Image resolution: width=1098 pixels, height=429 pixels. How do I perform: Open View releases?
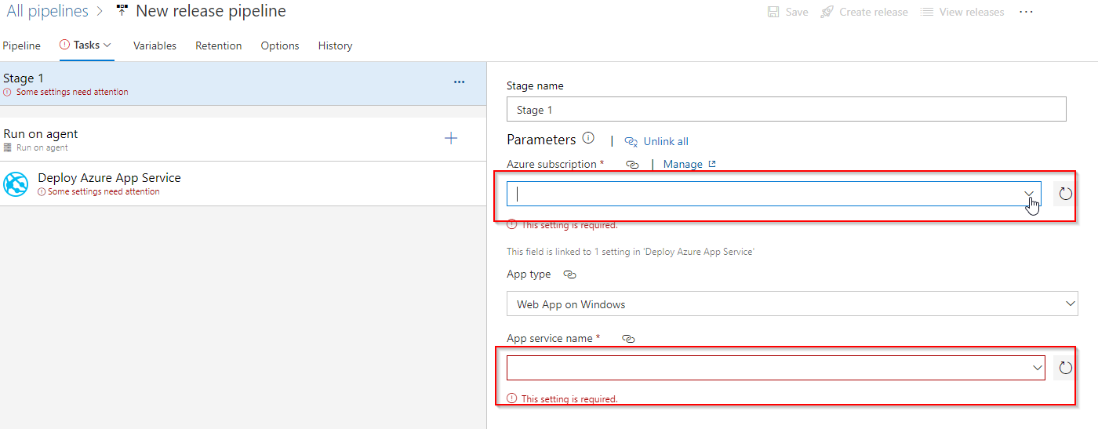pyautogui.click(x=962, y=12)
